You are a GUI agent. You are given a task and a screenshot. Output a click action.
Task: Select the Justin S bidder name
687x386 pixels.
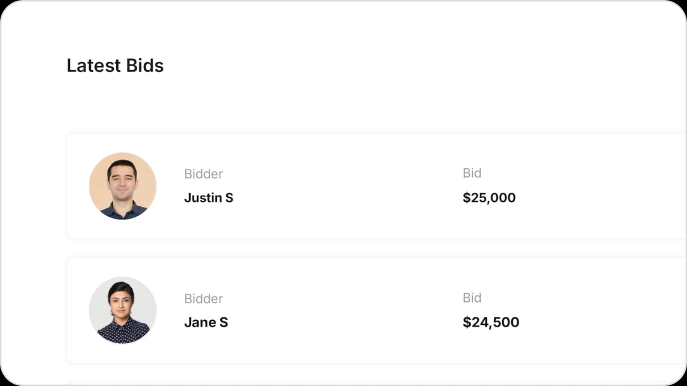pyautogui.click(x=209, y=198)
